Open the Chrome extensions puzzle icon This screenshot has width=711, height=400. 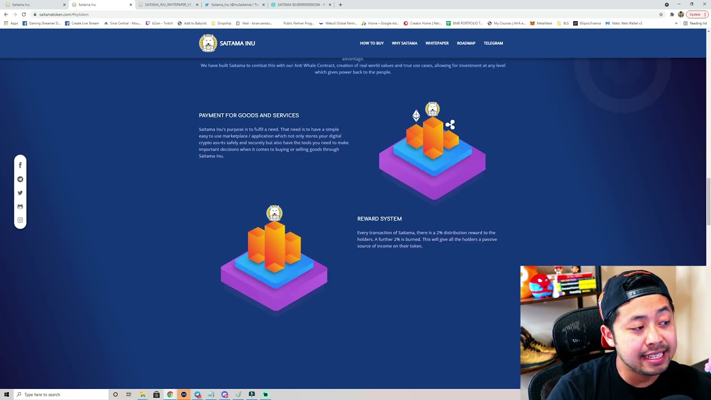coord(672,14)
